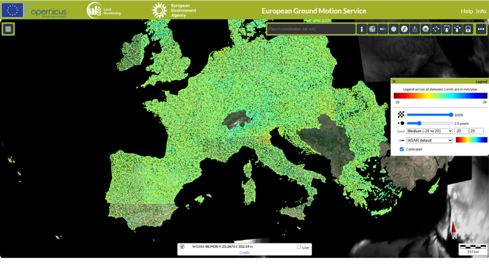Open the Medium (-20 to 20) dropdown
The height and width of the screenshot is (264, 489).
pyautogui.click(x=429, y=131)
